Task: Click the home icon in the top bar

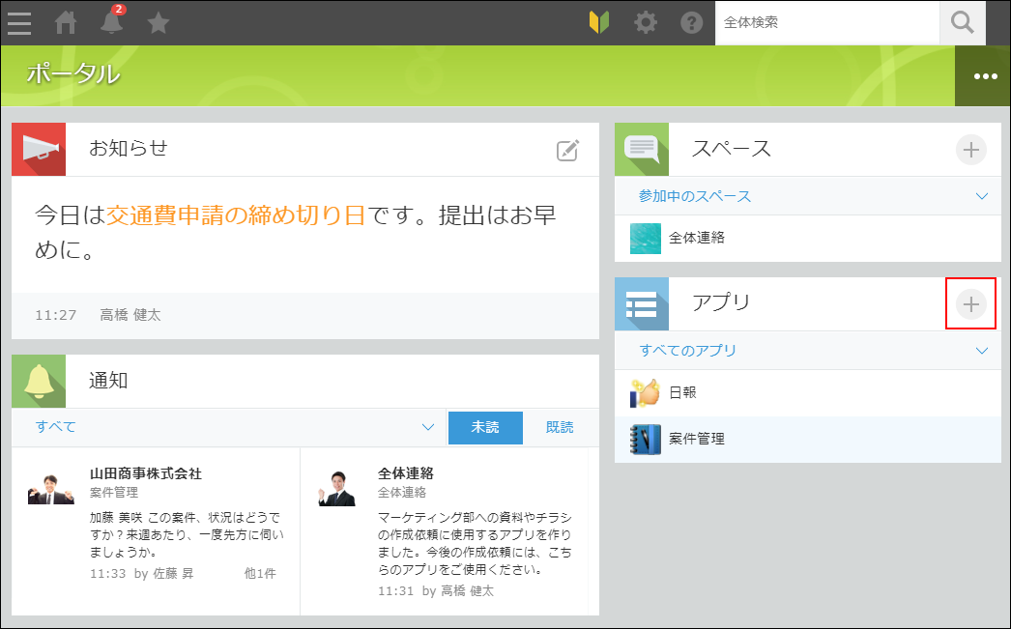Action: tap(65, 23)
